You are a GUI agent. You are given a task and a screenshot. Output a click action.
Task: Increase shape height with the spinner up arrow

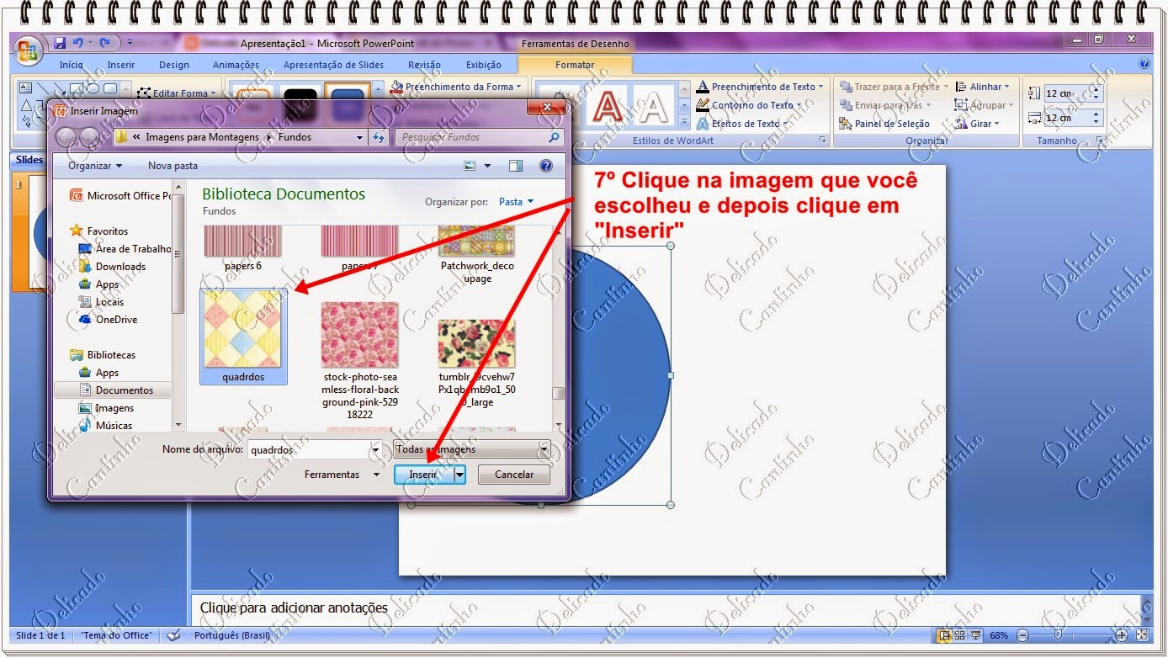[1096, 89]
